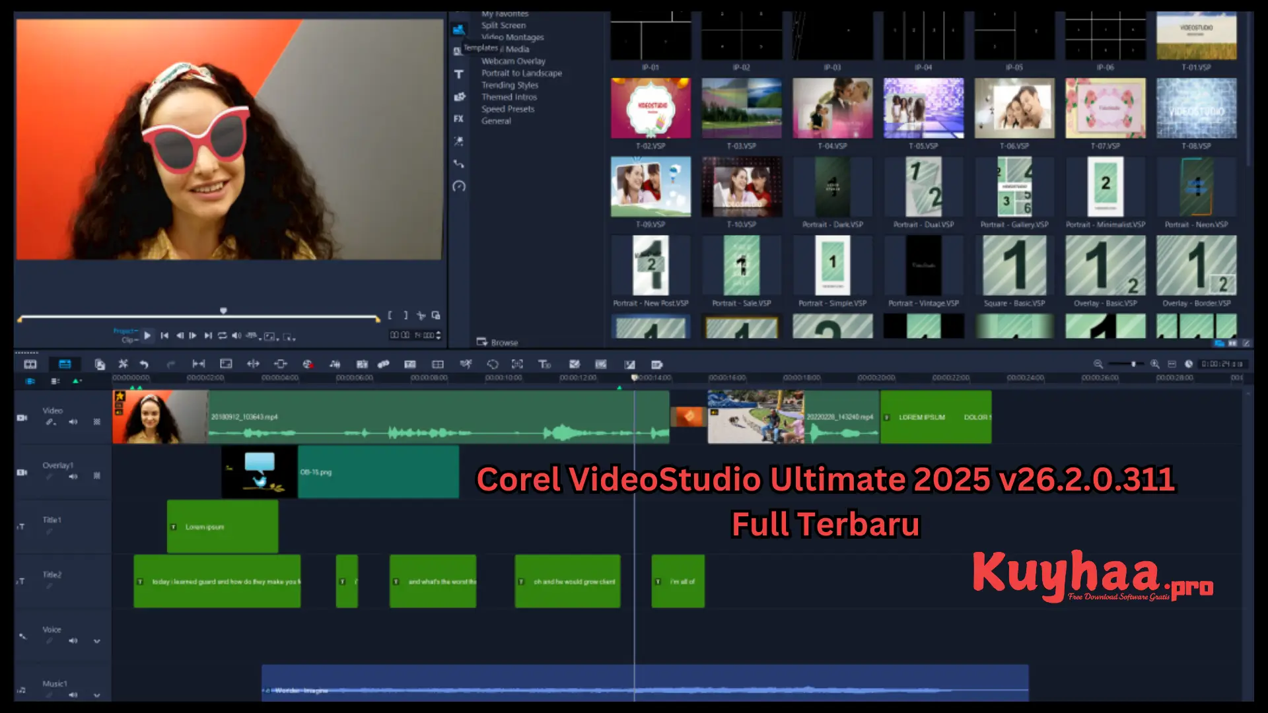Toggle all tracks visible icon
Image resolution: width=1268 pixels, height=713 pixels.
pos(30,381)
